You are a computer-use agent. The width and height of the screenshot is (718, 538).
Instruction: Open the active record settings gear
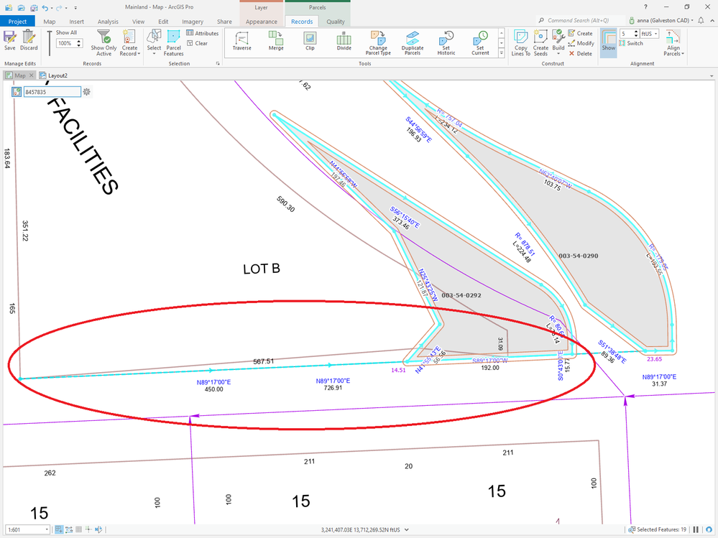pos(86,92)
